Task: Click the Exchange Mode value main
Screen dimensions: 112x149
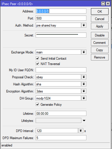Action: point(58,52)
